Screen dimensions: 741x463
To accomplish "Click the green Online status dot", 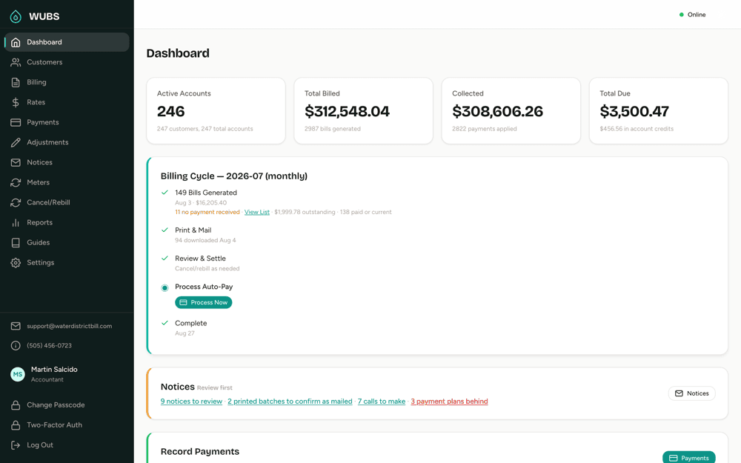I will [x=682, y=15].
